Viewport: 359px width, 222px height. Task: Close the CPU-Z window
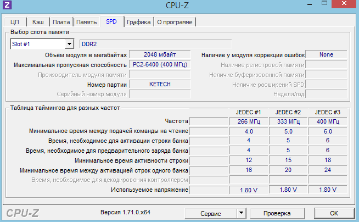[345, 4]
